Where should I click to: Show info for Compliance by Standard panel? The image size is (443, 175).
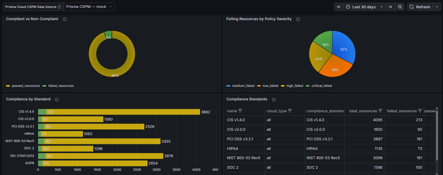pyautogui.click(x=57, y=99)
